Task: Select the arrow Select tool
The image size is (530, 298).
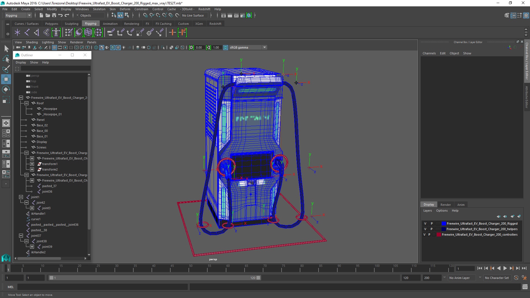Action: coord(6,49)
